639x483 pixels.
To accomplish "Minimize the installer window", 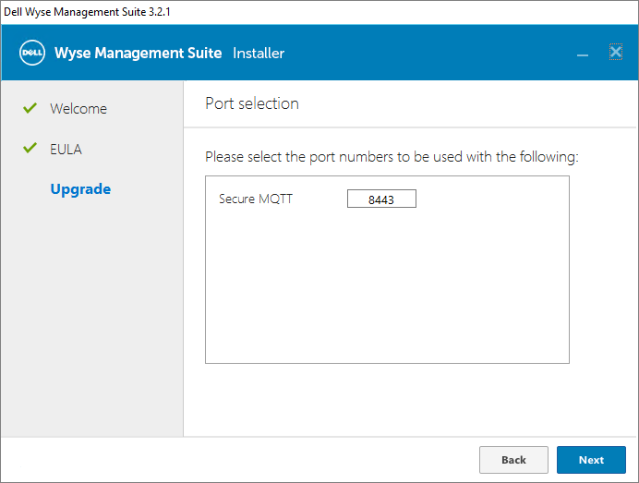I will click(583, 54).
